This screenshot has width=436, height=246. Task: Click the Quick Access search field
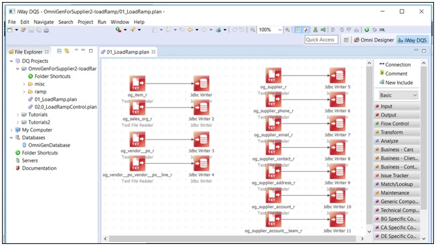coord(321,39)
